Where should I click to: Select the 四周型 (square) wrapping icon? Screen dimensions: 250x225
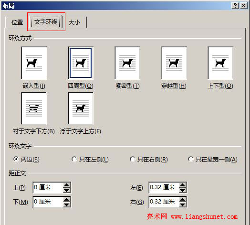tap(81, 63)
